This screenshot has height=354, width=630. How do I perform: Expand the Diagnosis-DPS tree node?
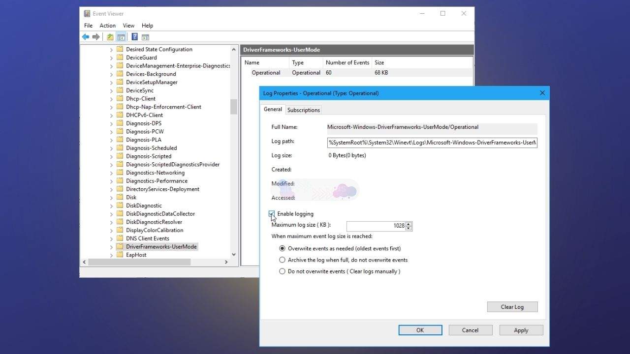111,123
